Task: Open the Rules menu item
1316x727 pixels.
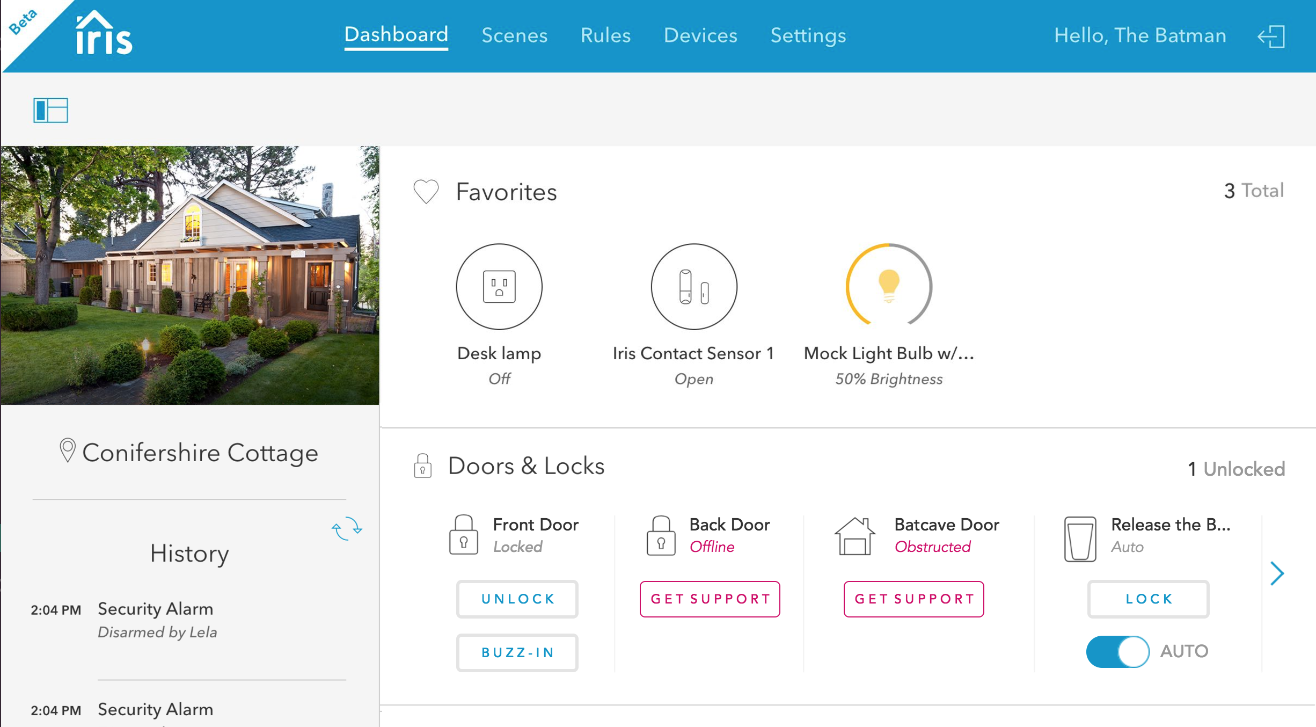Action: click(605, 35)
